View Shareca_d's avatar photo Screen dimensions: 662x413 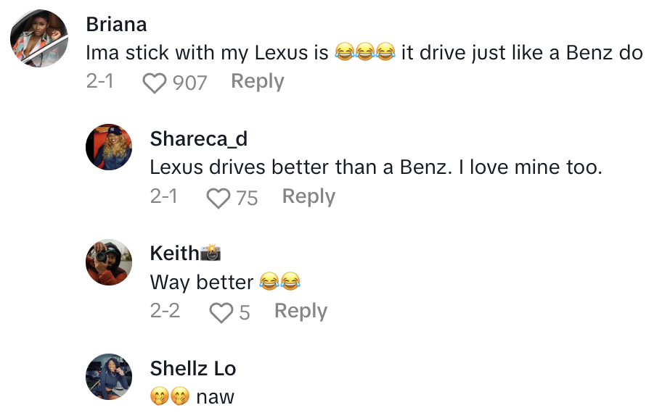(110, 147)
